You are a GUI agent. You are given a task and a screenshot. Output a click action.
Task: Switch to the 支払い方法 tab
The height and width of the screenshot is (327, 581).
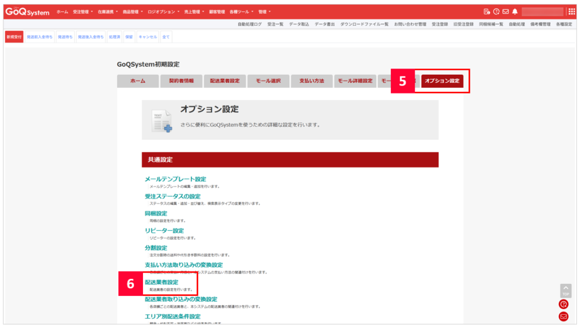click(311, 80)
